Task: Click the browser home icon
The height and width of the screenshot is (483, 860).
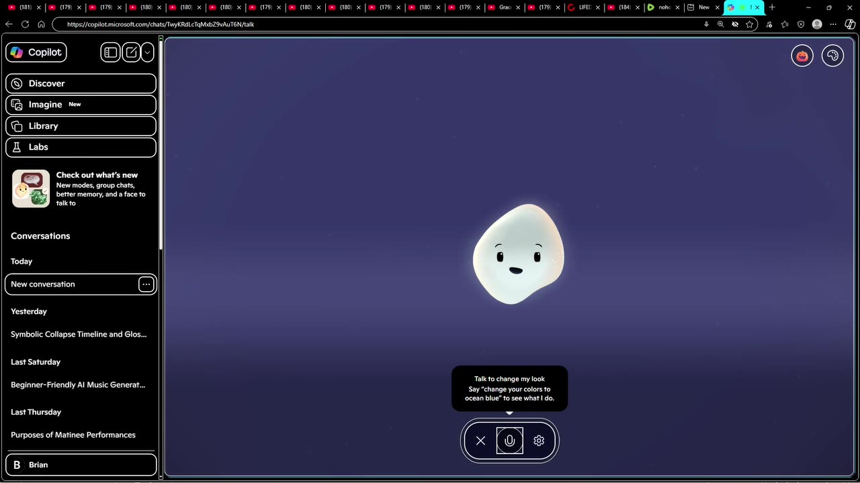Action: [41, 24]
